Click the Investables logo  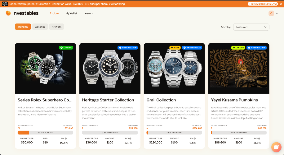22,13
